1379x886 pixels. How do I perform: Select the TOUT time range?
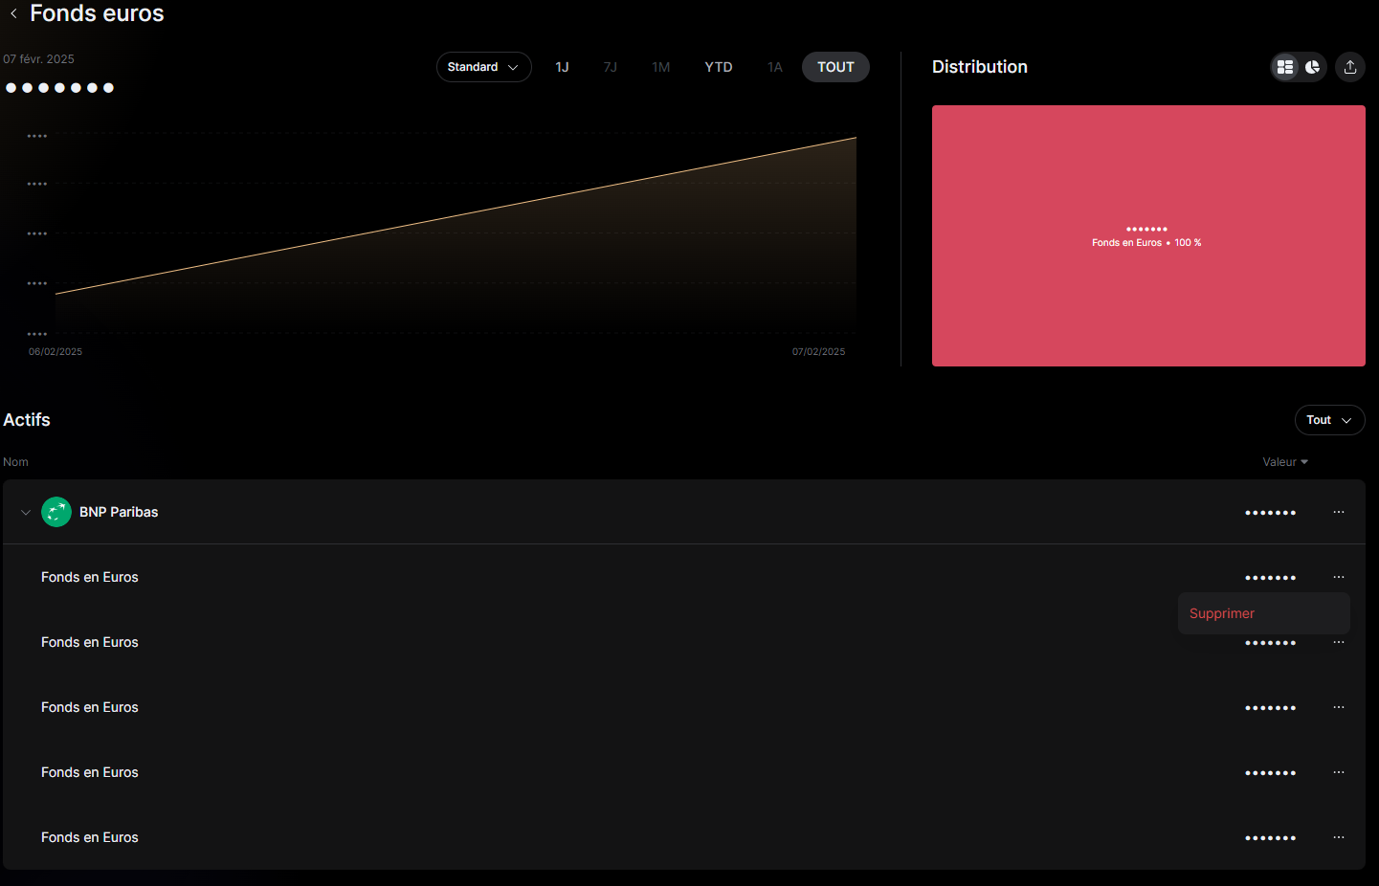(x=835, y=67)
